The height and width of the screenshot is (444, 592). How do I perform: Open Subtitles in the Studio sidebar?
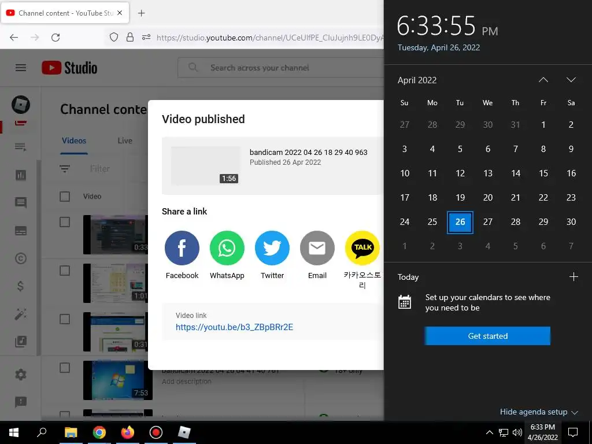click(21, 231)
